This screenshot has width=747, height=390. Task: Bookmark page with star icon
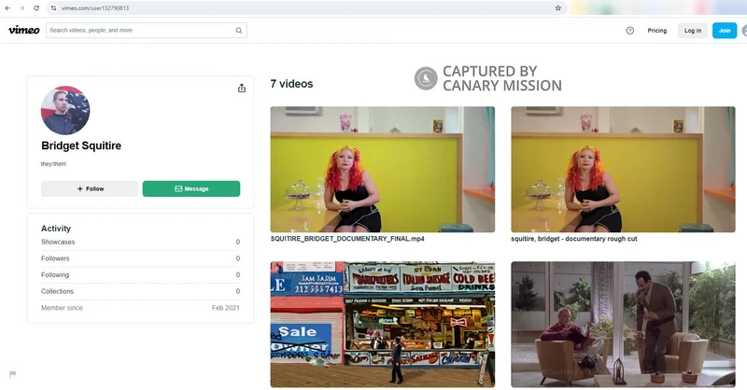point(558,7)
